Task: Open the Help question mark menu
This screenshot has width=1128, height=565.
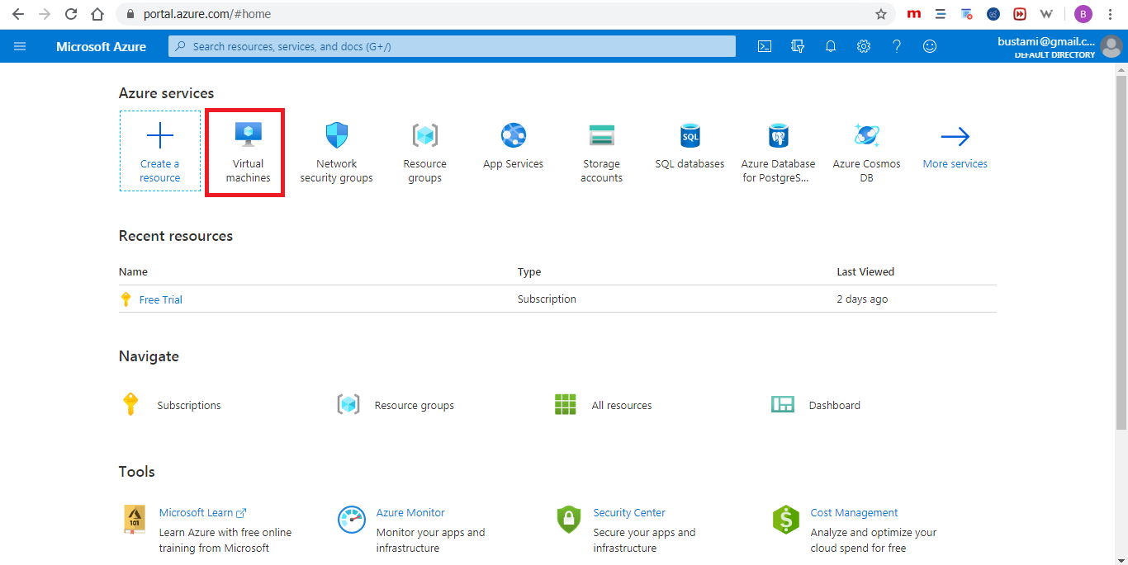Action: tap(897, 46)
